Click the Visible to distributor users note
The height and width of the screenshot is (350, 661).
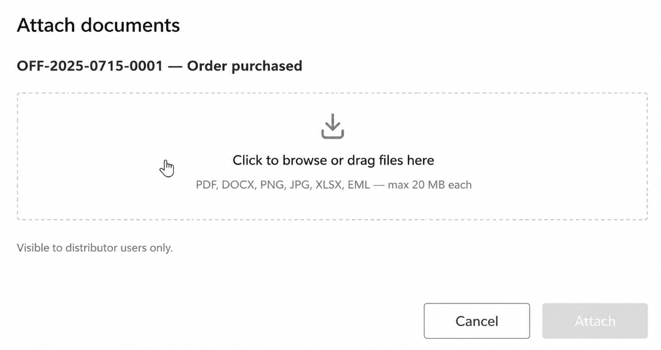coord(95,248)
